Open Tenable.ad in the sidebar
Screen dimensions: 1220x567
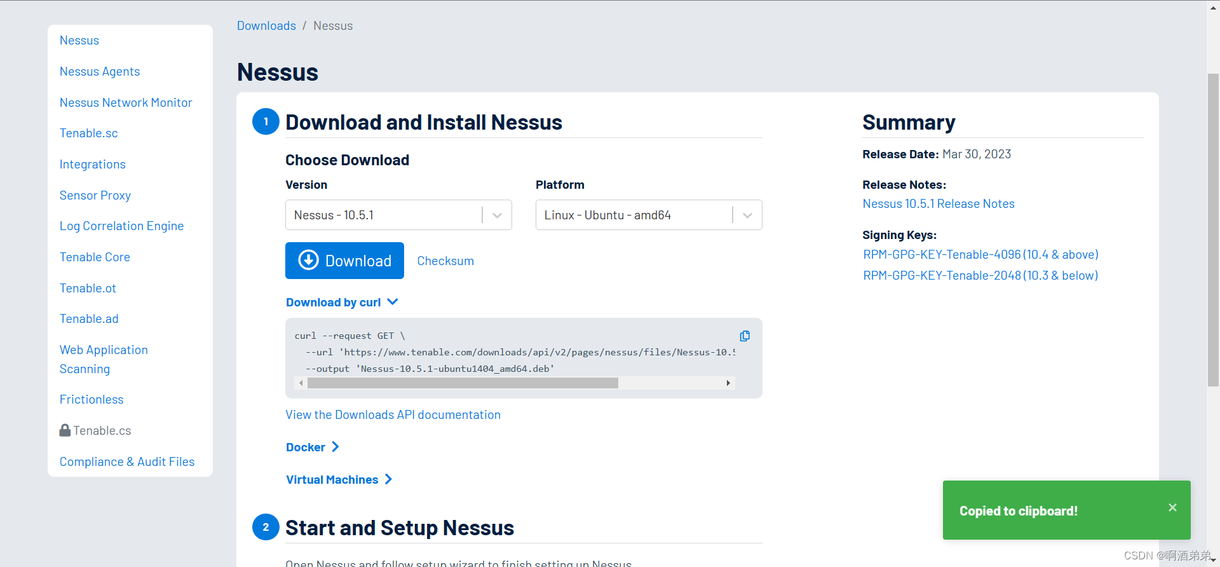click(89, 318)
